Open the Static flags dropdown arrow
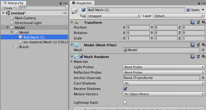This screenshot has width=206, height=110. pyautogui.click(x=203, y=10)
